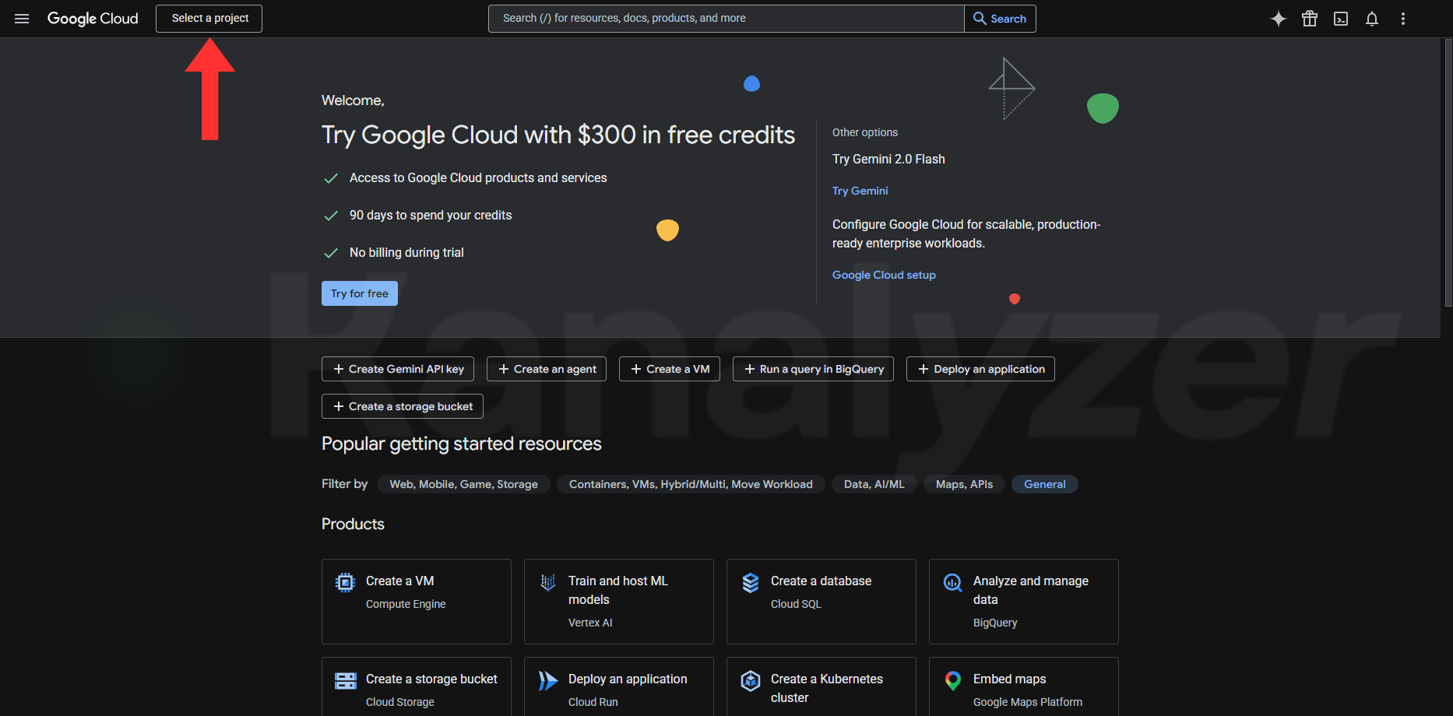The width and height of the screenshot is (1453, 716).
Task: Click the Cloud Run arrows icon
Action: point(548,681)
